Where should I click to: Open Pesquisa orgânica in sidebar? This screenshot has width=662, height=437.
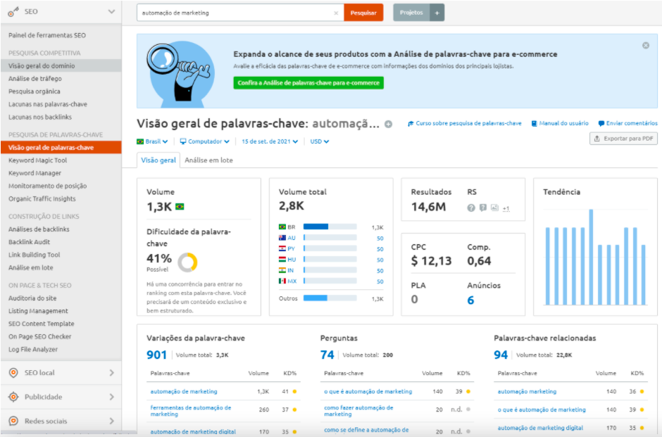click(35, 91)
